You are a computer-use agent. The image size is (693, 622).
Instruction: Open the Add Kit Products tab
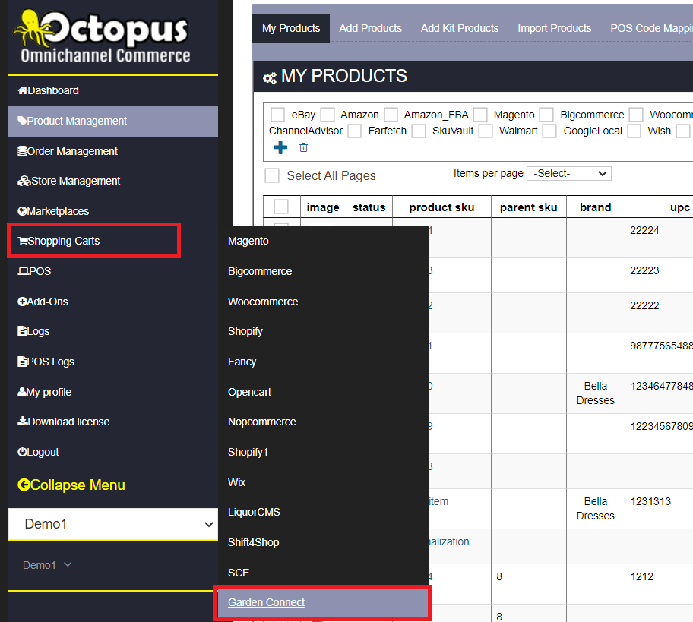pos(460,28)
